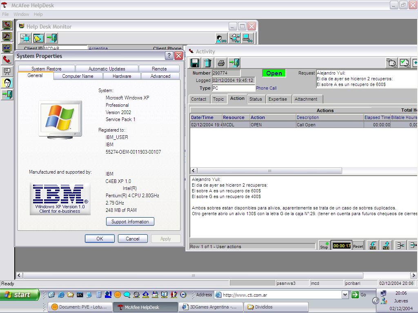This screenshot has width=418, height=313.
Task: Click the trash can icon in Activity toolbar
Action: click(x=208, y=63)
